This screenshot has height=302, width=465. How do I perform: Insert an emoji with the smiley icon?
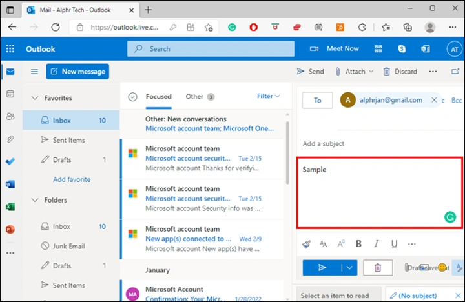442,268
